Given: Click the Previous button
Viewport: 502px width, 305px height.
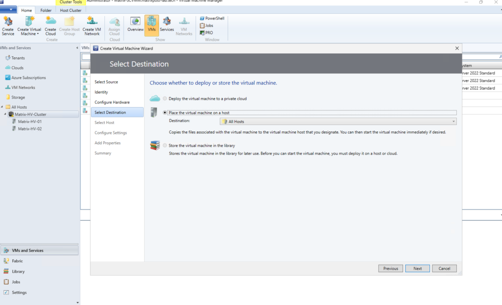Looking at the screenshot, I should pyautogui.click(x=391, y=269).
